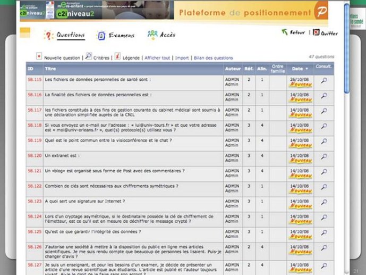
Task: Open the magnifier for question 58.121
Action: 324,172
